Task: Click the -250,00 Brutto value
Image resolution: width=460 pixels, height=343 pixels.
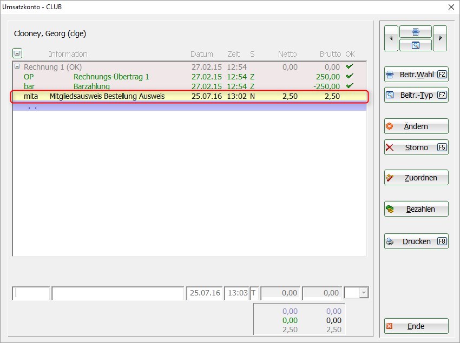Action: click(326, 86)
